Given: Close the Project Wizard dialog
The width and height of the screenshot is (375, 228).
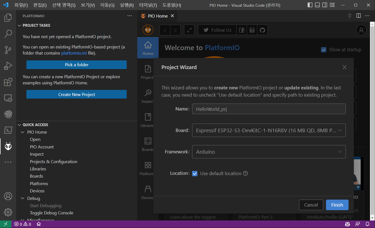Looking at the screenshot, I should (344, 67).
